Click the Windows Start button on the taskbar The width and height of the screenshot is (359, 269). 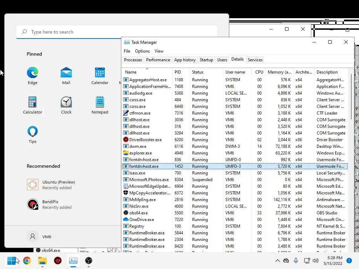[11, 261]
